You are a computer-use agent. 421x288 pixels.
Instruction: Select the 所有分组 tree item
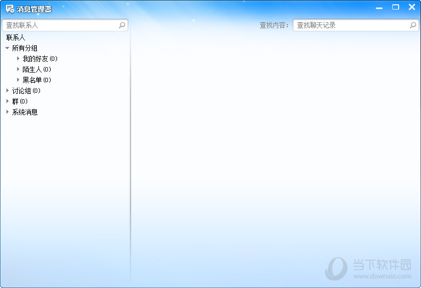25,48
